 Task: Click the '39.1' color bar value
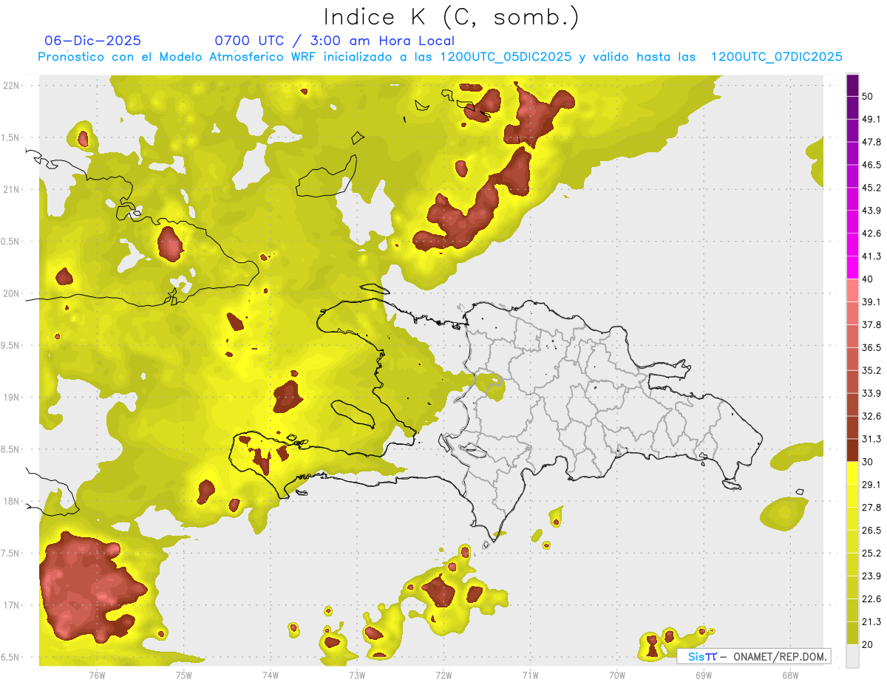coord(871,302)
